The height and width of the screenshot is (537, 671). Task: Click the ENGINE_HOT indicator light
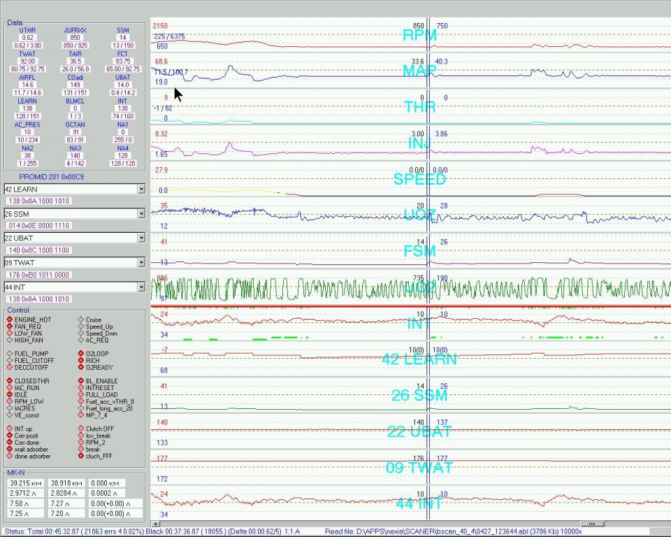(x=10, y=320)
